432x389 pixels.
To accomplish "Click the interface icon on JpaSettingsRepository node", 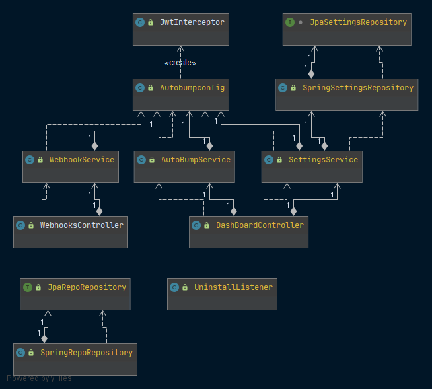I will [290, 22].
